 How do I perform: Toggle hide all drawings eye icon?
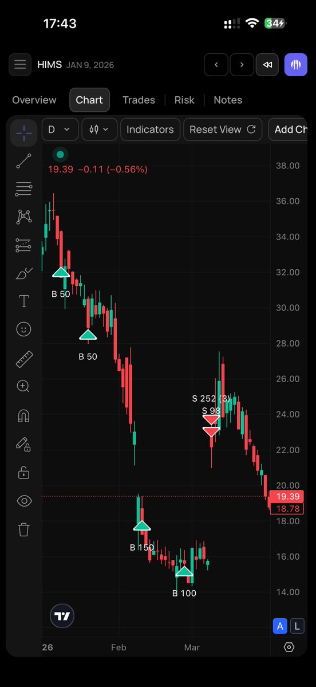[23, 501]
